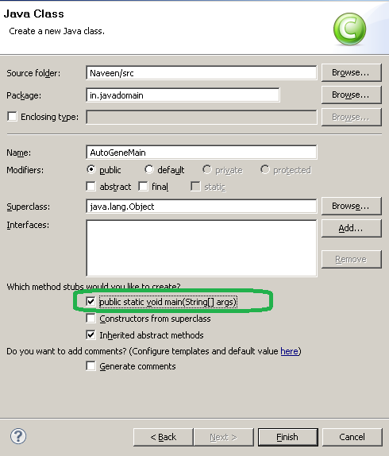Select the public modifier radio button
This screenshot has width=389, height=456.
point(91,169)
